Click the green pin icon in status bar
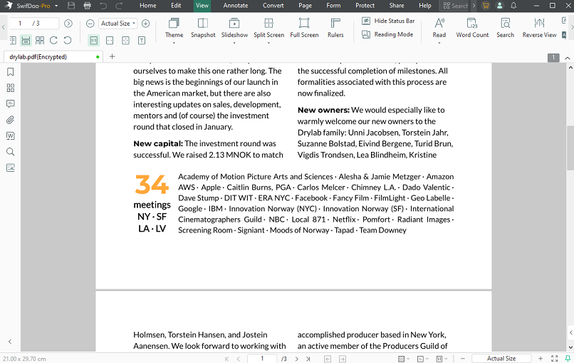 pyautogui.click(x=568, y=359)
